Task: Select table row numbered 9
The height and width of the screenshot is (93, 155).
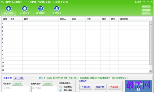Action: (75, 54)
